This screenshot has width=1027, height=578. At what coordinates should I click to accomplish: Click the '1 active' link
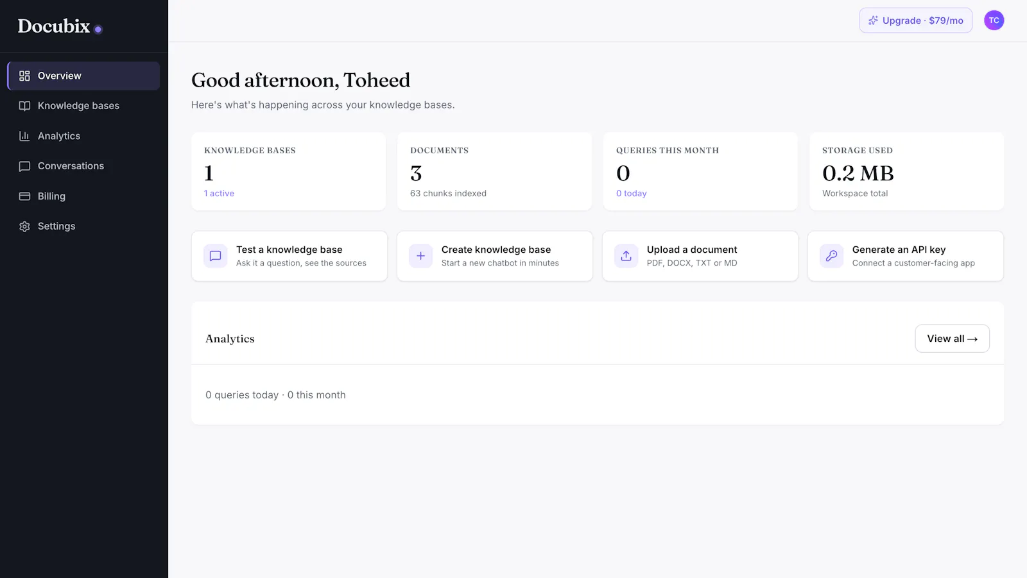[x=219, y=193]
